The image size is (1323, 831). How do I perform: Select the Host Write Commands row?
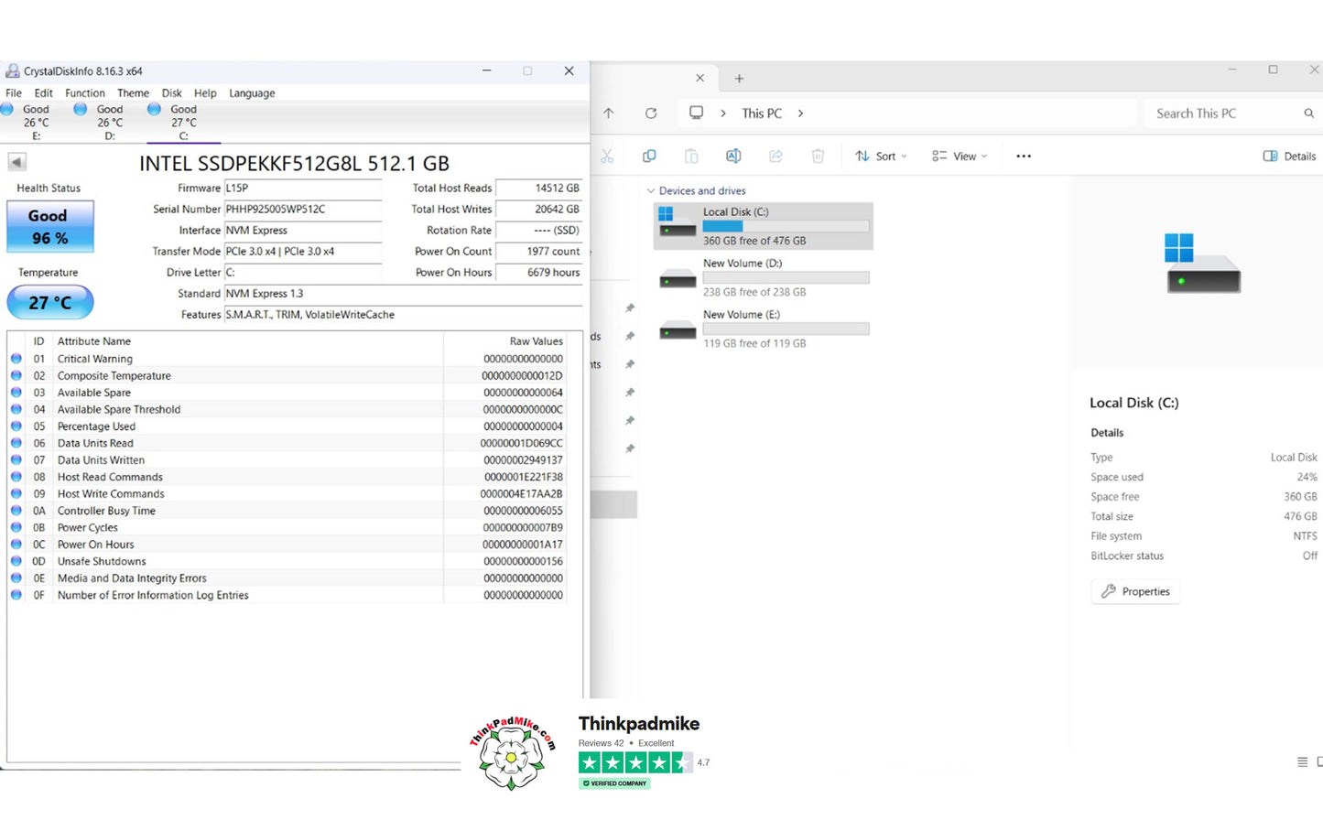[x=287, y=494]
